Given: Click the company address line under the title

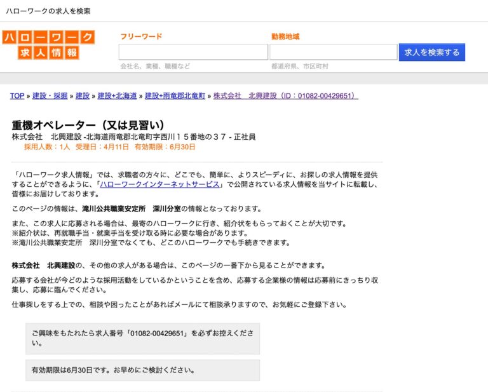Looking at the screenshot, I should click(133, 137).
